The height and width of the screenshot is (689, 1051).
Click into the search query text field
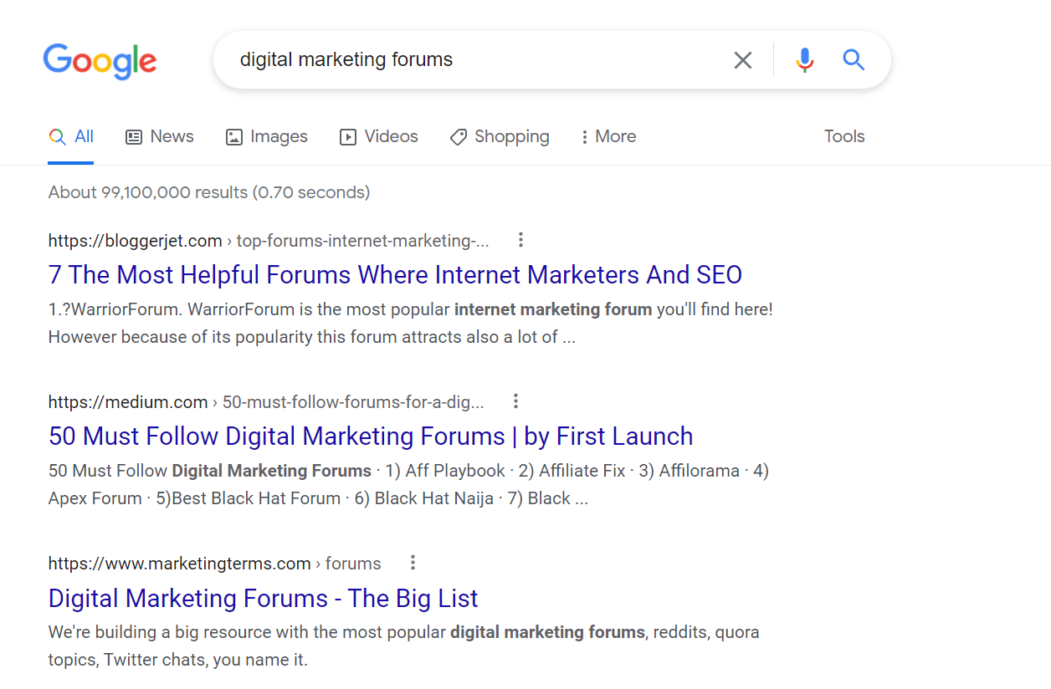[469, 60]
